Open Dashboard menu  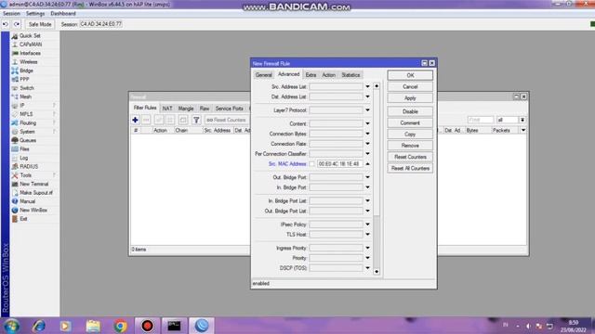click(x=63, y=14)
